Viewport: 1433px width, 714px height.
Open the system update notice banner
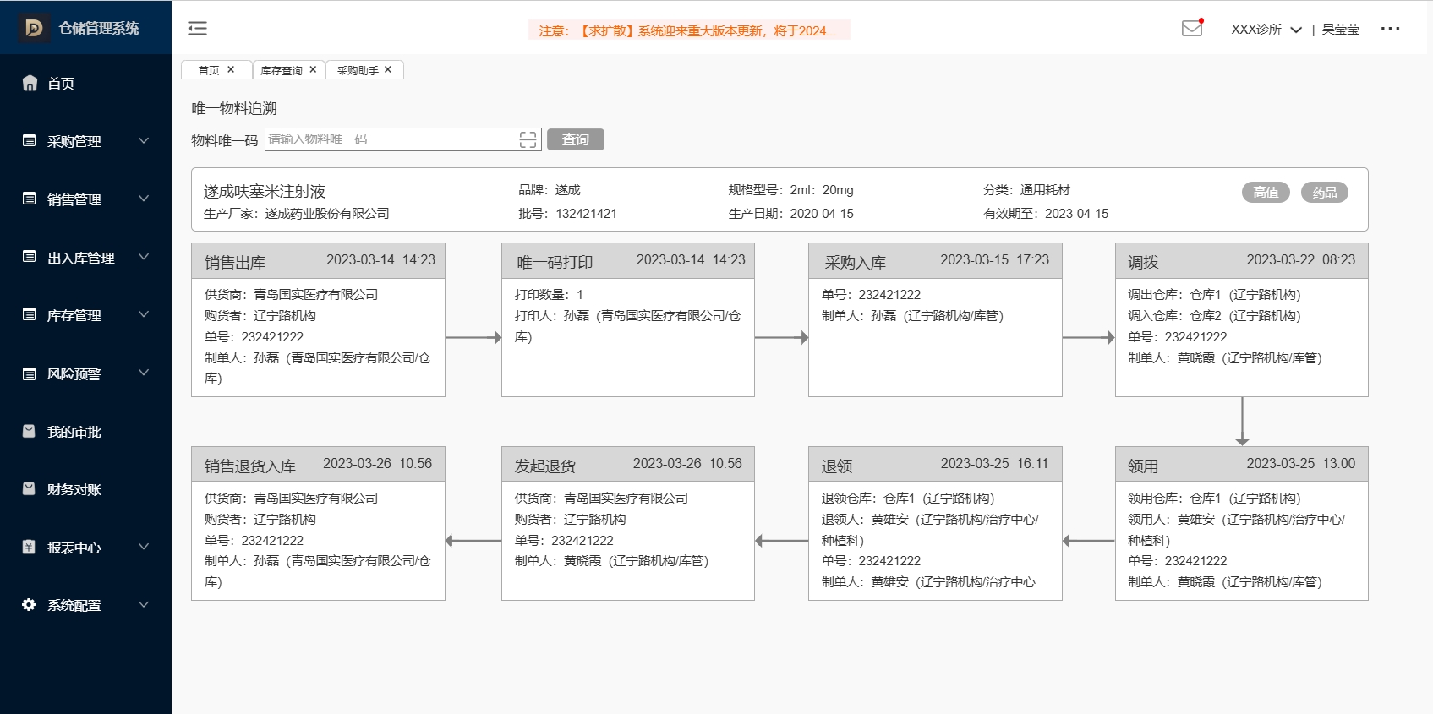point(689,30)
